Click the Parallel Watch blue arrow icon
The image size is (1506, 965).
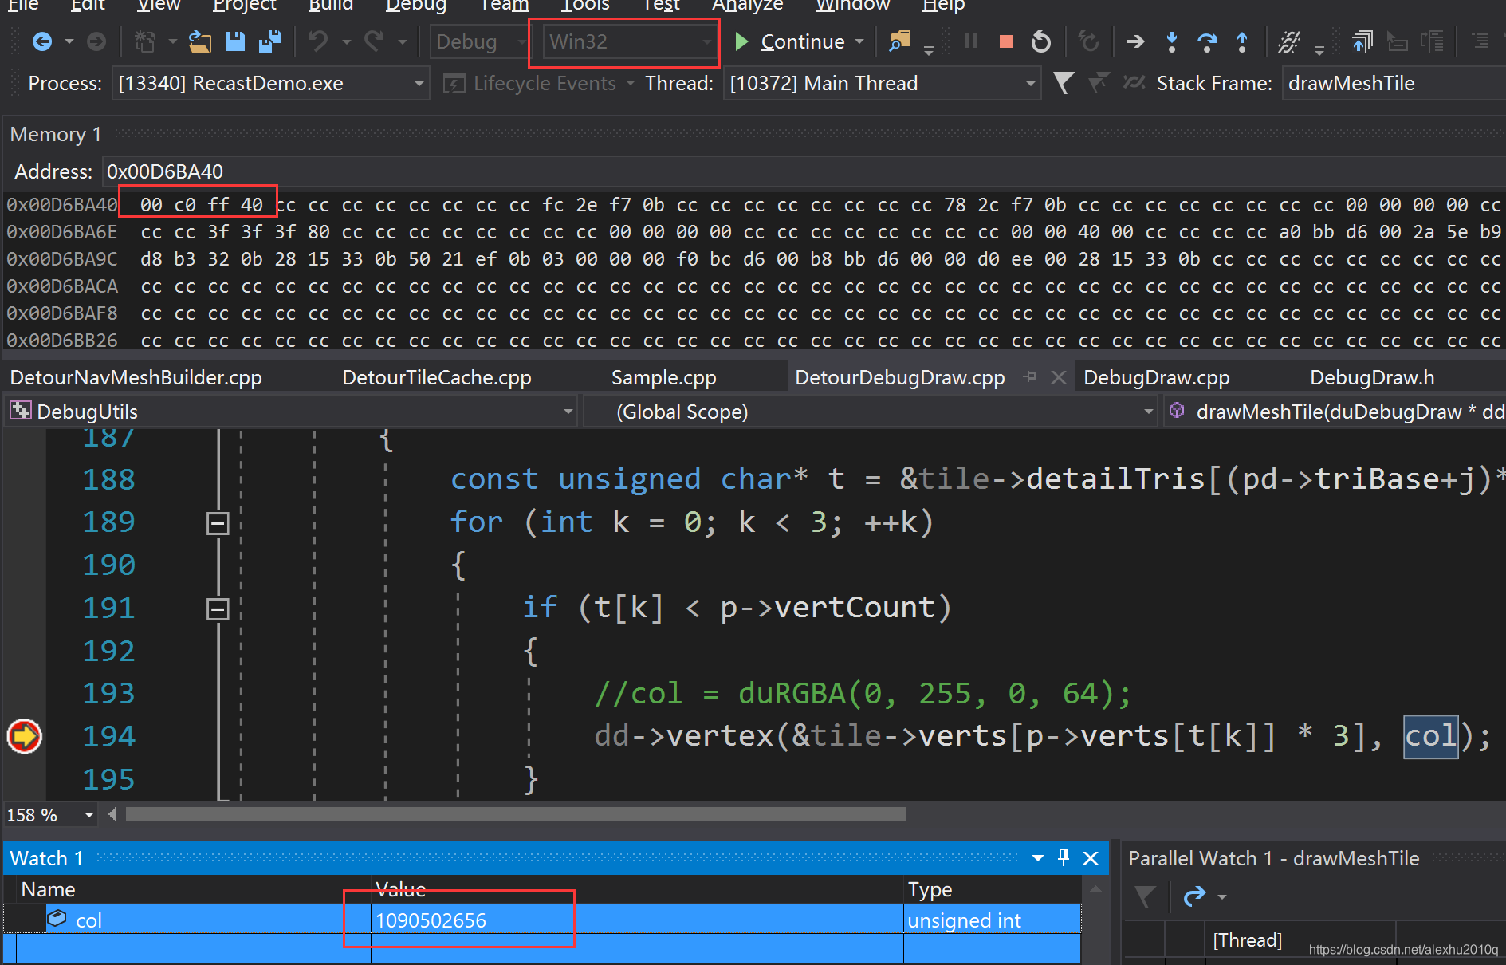1193,897
